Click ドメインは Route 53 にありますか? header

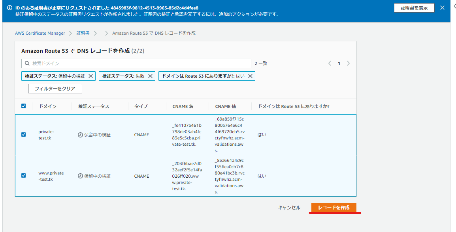click(294, 106)
